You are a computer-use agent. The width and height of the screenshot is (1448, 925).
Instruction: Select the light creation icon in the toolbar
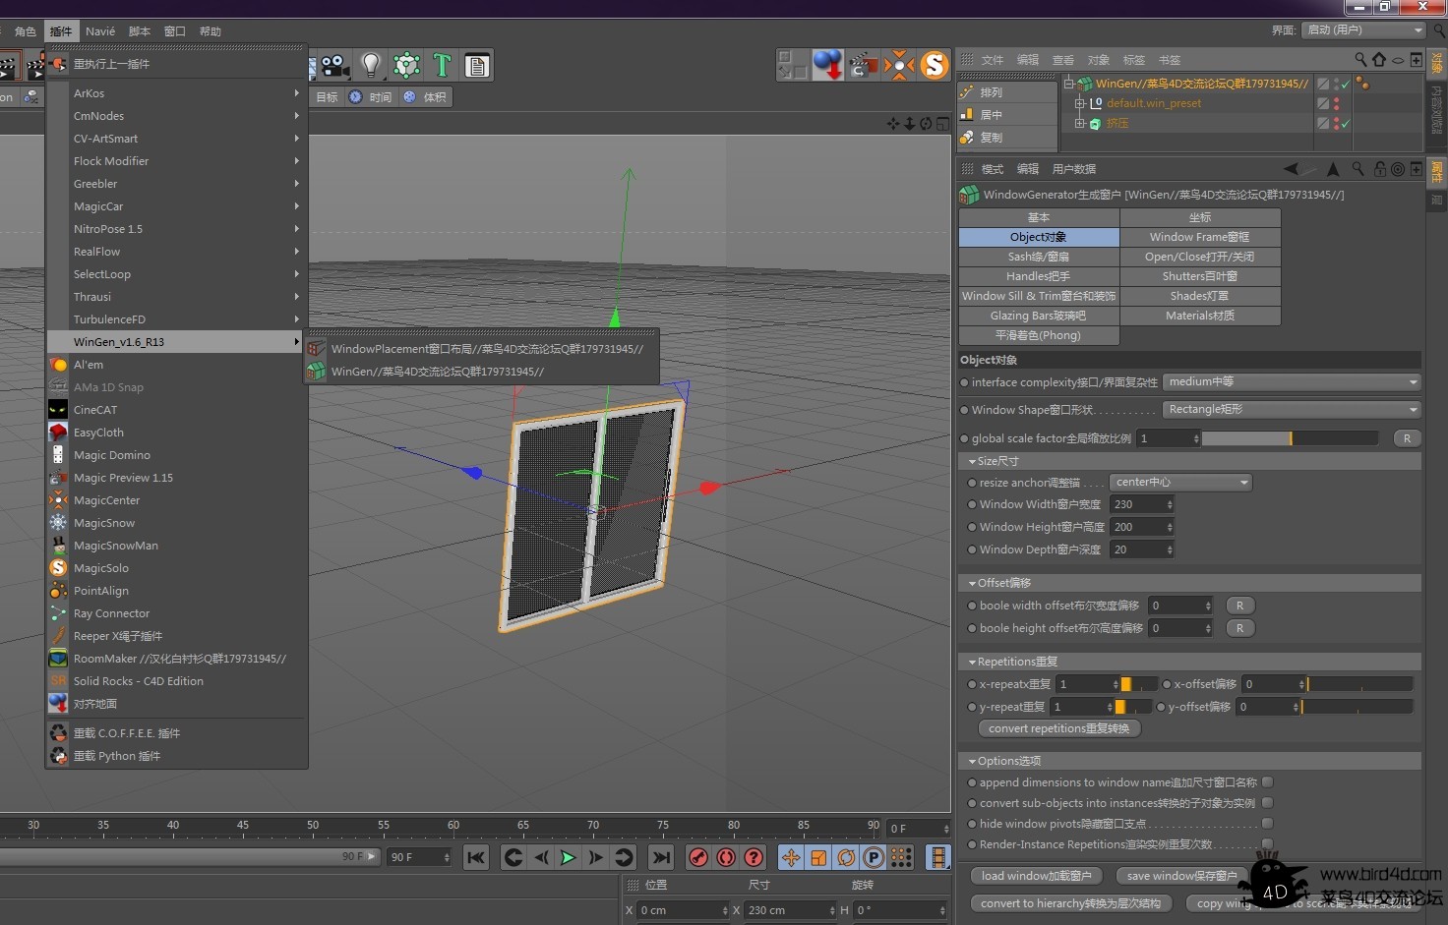[x=370, y=65]
